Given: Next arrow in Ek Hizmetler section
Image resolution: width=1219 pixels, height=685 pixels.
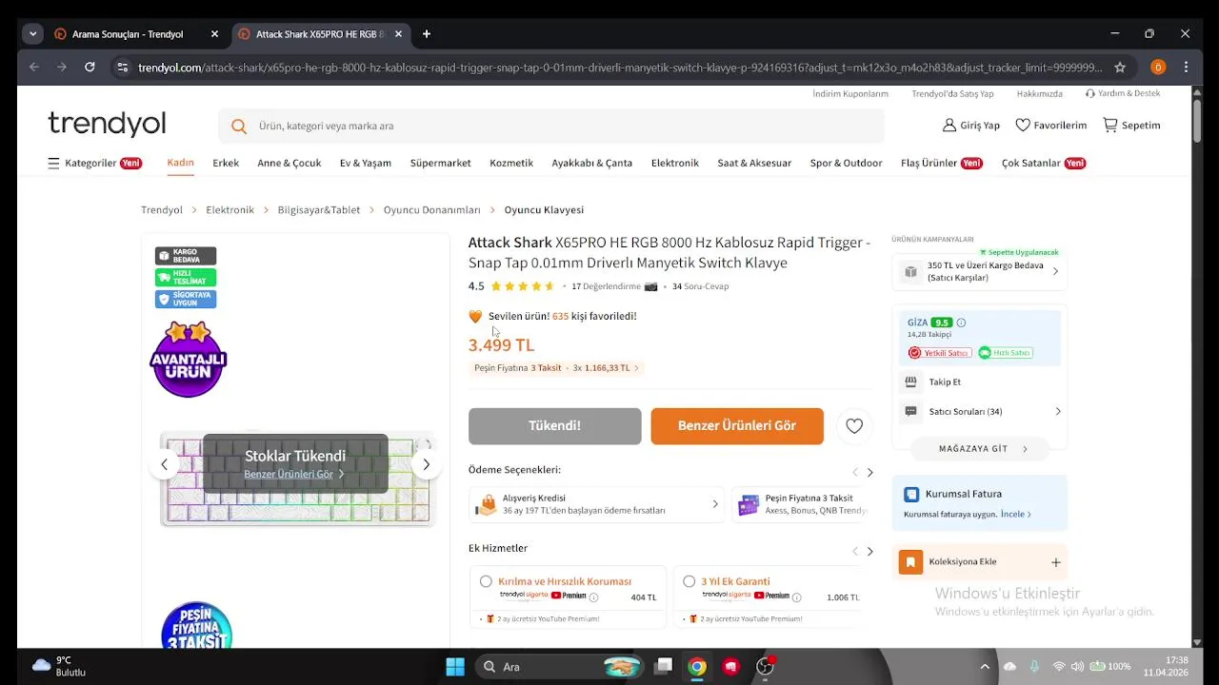Looking at the screenshot, I should pos(869,552).
